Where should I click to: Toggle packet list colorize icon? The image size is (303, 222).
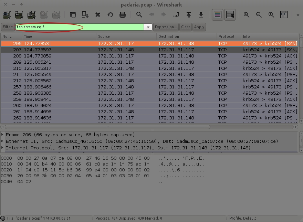point(218,15)
